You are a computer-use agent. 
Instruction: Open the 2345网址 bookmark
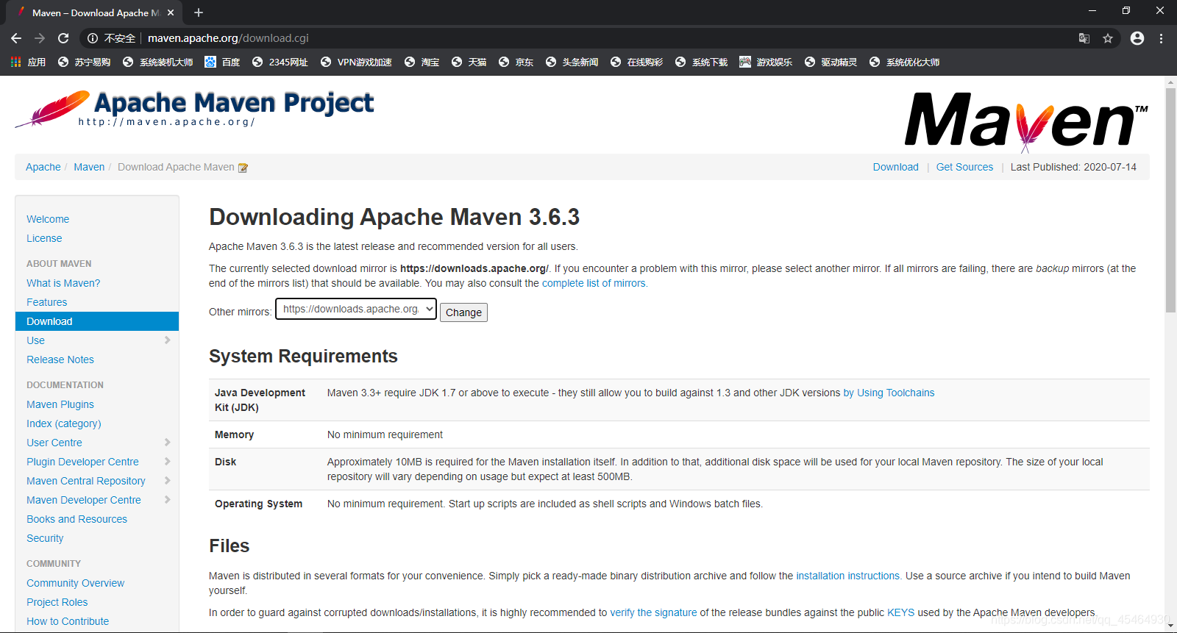point(280,62)
